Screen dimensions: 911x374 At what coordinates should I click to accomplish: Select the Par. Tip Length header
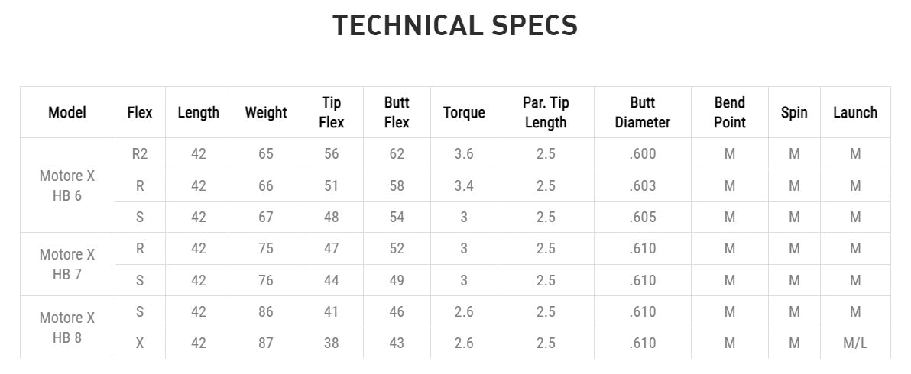546,112
